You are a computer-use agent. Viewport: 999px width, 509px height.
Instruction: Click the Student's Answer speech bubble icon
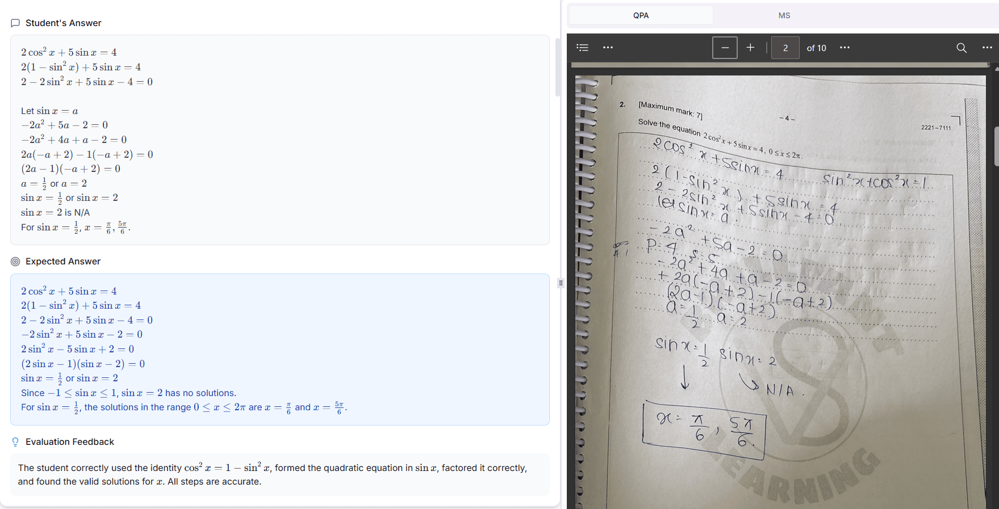(15, 23)
